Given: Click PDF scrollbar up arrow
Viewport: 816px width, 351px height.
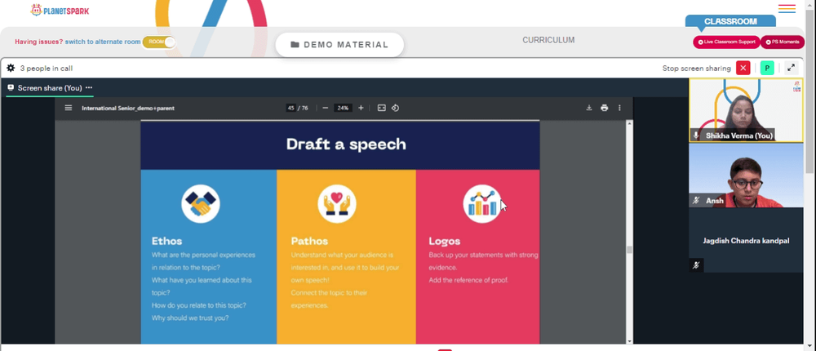Looking at the screenshot, I should coord(630,123).
